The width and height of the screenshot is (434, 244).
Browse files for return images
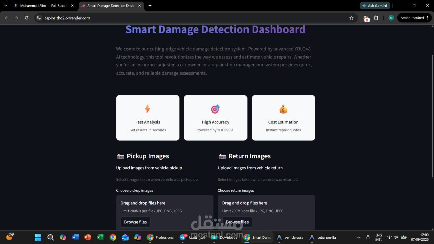click(x=237, y=222)
